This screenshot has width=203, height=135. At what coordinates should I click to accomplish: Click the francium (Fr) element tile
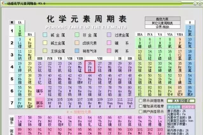tap(20, 103)
